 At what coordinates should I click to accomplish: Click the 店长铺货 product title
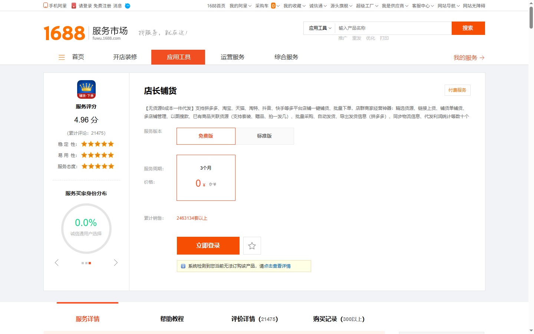coord(160,91)
